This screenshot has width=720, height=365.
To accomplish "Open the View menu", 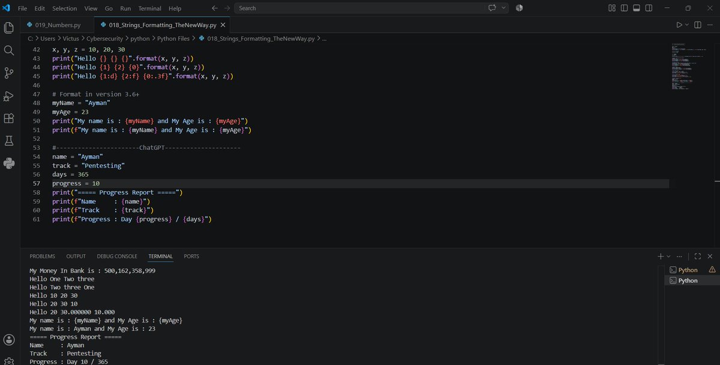I will pyautogui.click(x=91, y=8).
